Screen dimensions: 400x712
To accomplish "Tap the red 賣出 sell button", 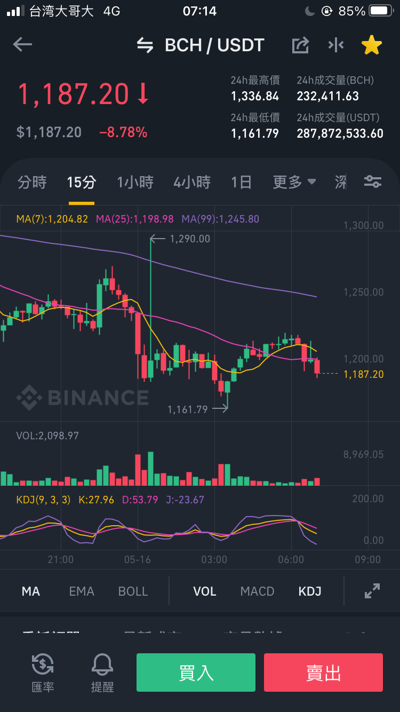I will click(323, 673).
